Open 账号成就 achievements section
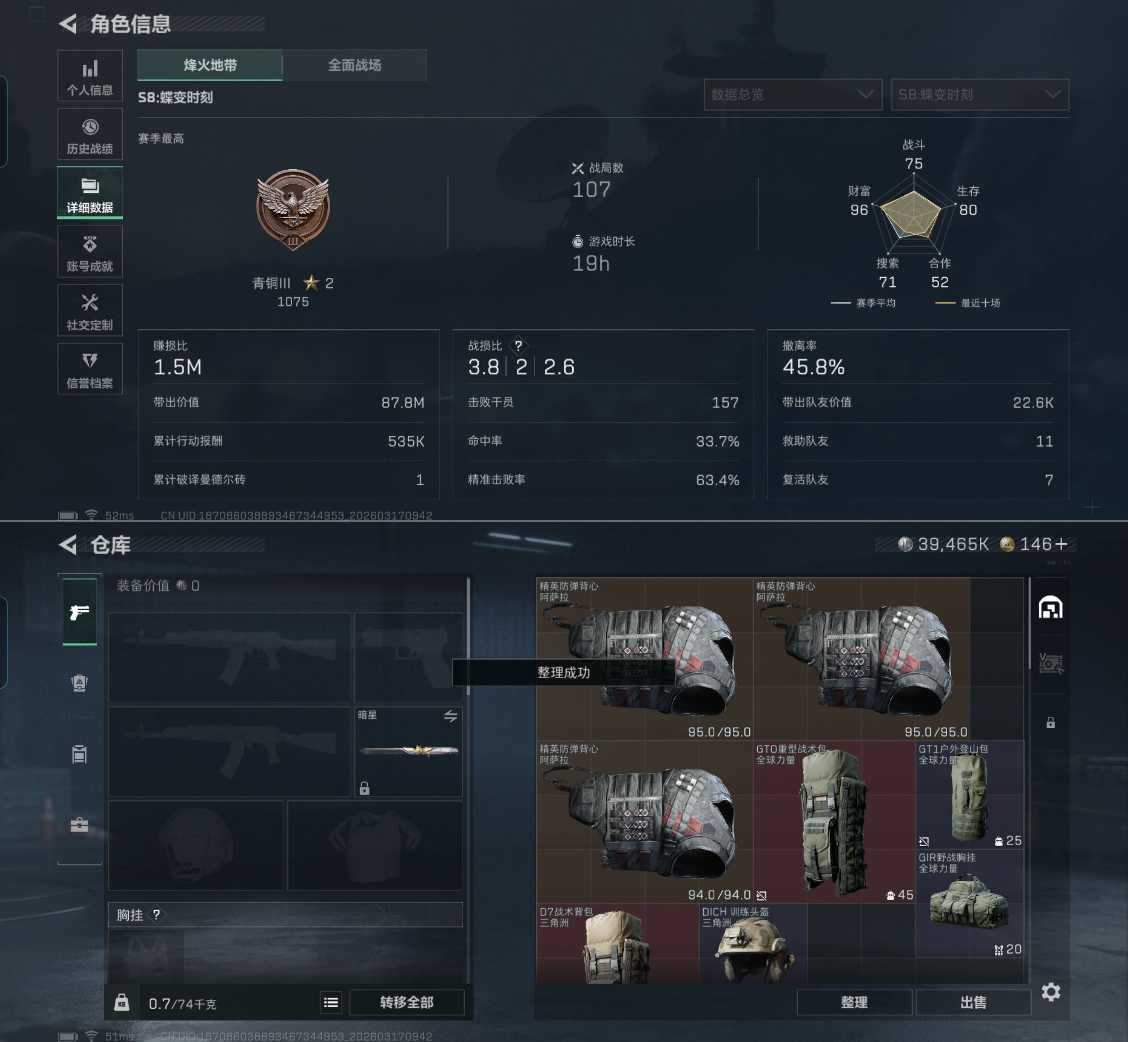This screenshot has height=1042, width=1128. pos(90,251)
